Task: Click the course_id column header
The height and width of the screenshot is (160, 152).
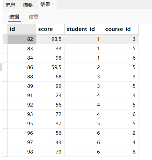Action: point(121,29)
